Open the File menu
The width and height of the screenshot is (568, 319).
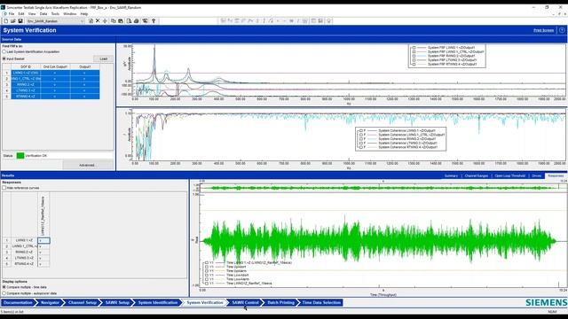click(x=12, y=14)
